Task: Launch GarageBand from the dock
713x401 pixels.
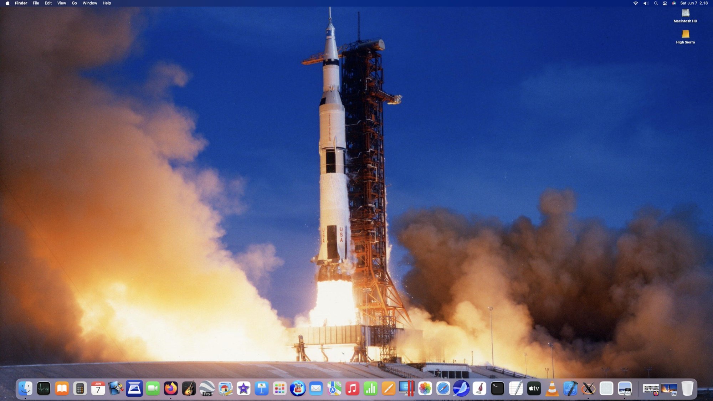Action: click(189, 389)
